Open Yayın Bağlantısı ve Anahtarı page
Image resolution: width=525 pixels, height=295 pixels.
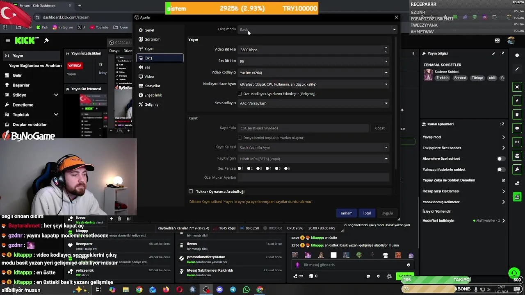point(35,66)
